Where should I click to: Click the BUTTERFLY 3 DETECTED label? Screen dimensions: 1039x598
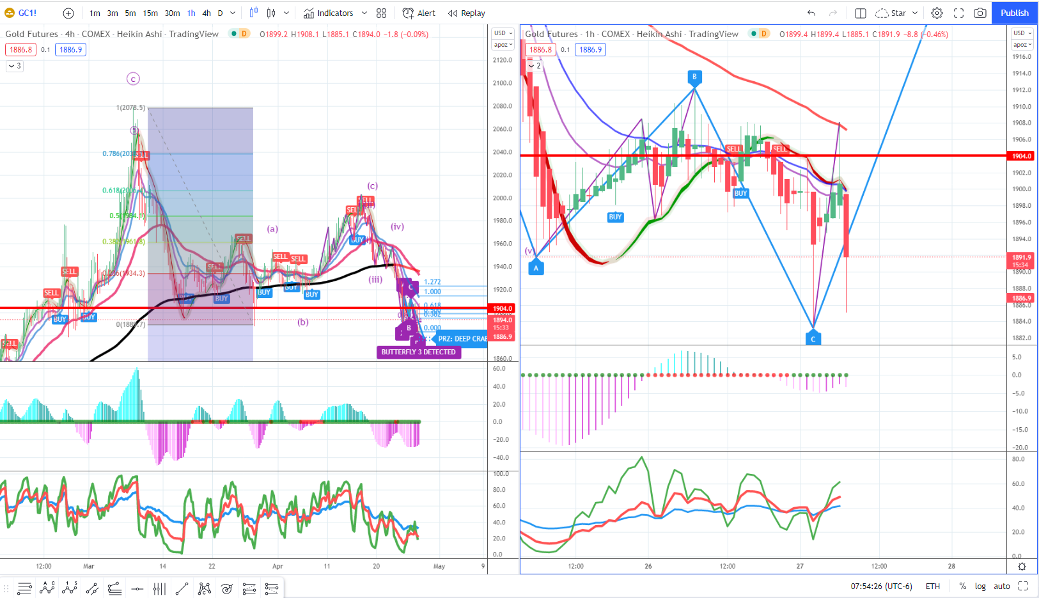(419, 352)
